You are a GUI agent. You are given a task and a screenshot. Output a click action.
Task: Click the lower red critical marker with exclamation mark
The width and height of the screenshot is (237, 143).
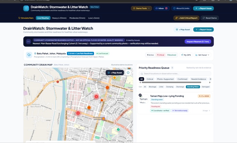(x=78, y=113)
